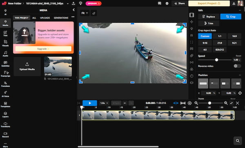Close the timeline with the X icon

(x=238, y=103)
